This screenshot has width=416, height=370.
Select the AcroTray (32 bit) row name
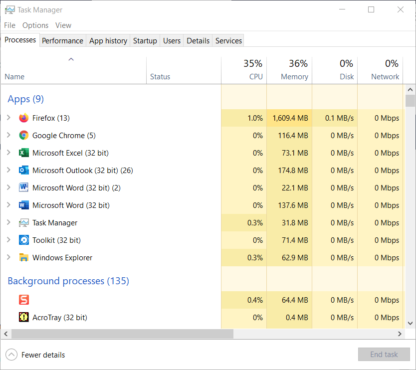click(60, 317)
